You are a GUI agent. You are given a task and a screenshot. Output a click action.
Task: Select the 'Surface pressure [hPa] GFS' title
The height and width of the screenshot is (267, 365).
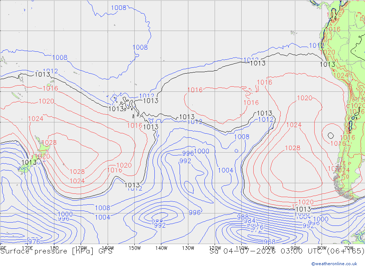point(56,251)
